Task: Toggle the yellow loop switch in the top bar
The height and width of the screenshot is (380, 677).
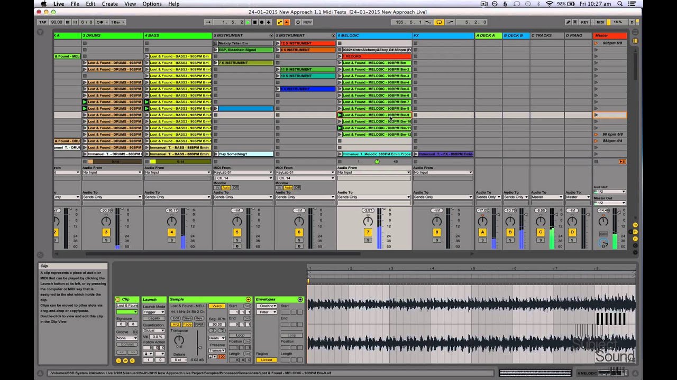Action: coord(439,22)
